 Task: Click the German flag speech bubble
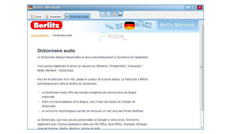tap(130, 26)
